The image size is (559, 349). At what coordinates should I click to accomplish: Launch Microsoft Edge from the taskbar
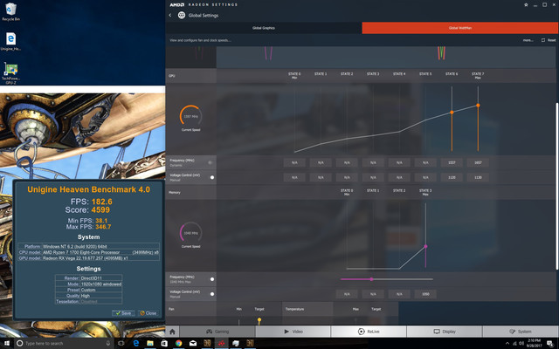[x=136, y=343]
